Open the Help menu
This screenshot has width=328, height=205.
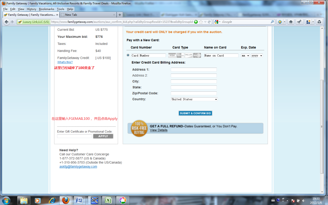click(x=70, y=9)
